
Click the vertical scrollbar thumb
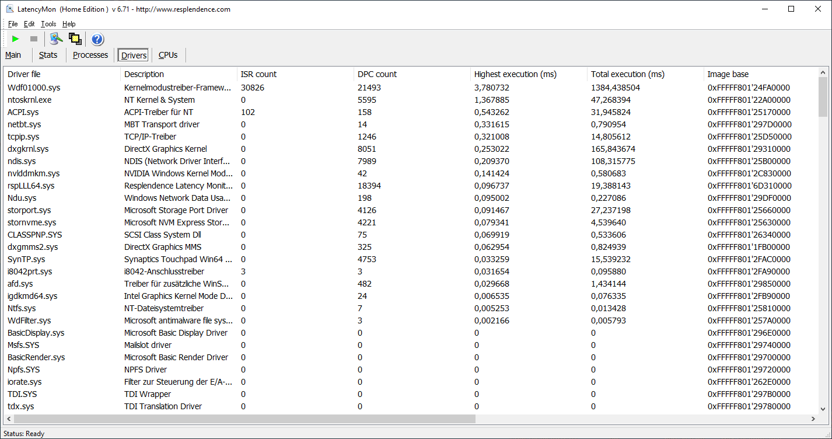(823, 97)
